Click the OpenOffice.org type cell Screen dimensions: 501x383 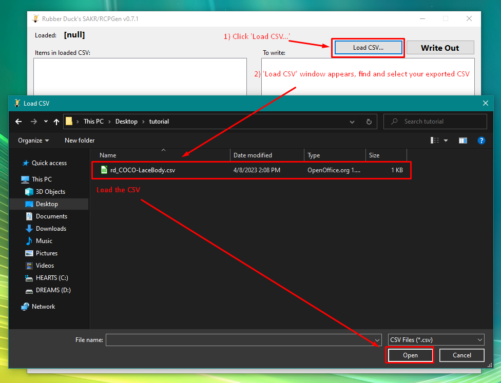tap(334, 170)
